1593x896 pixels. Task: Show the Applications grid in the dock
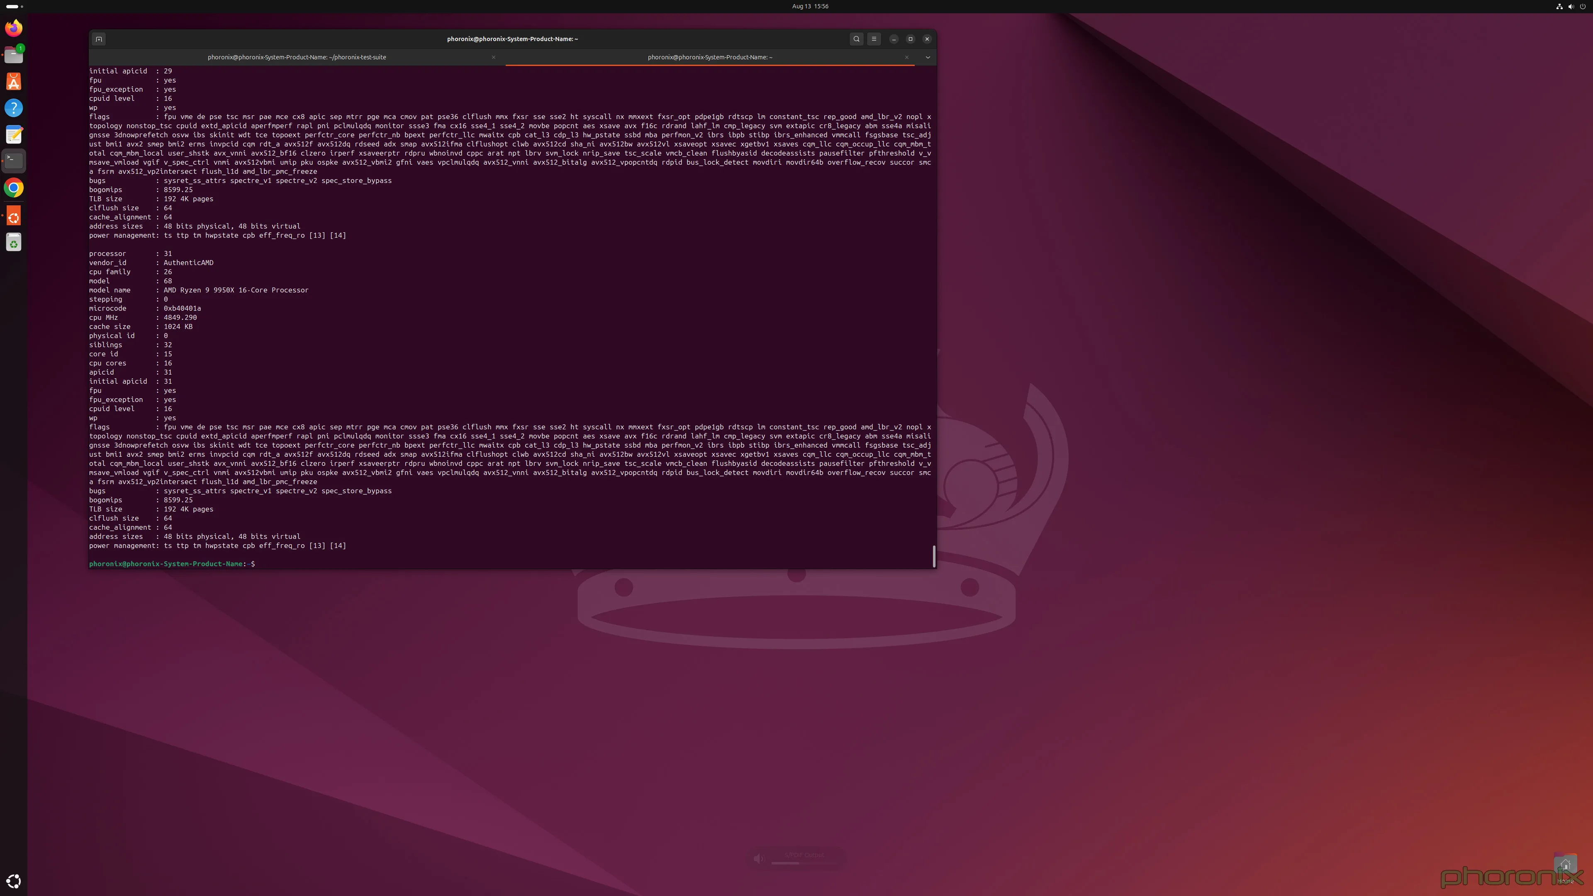[14, 881]
